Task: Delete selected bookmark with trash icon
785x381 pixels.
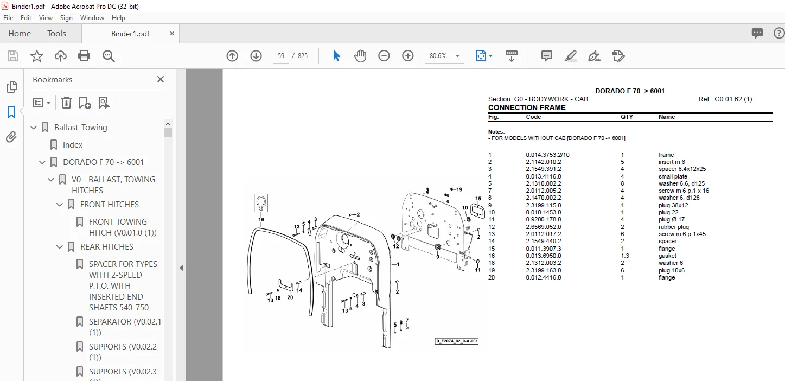Action: point(66,103)
